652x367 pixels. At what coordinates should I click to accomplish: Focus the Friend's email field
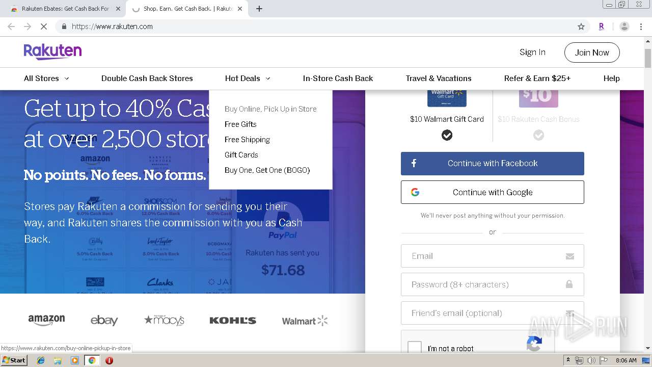(x=492, y=313)
